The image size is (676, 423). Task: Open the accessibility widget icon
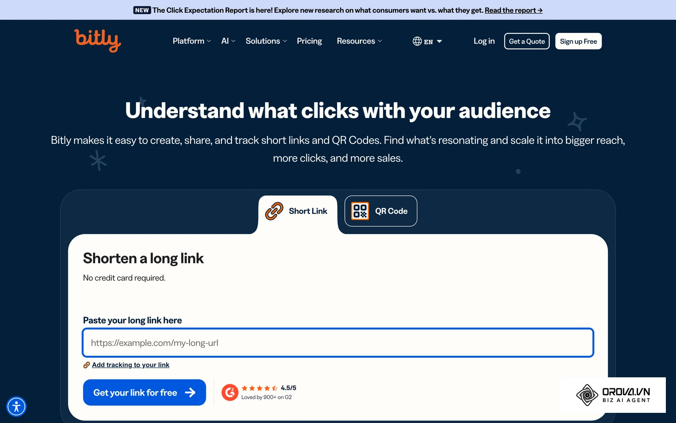(x=16, y=407)
